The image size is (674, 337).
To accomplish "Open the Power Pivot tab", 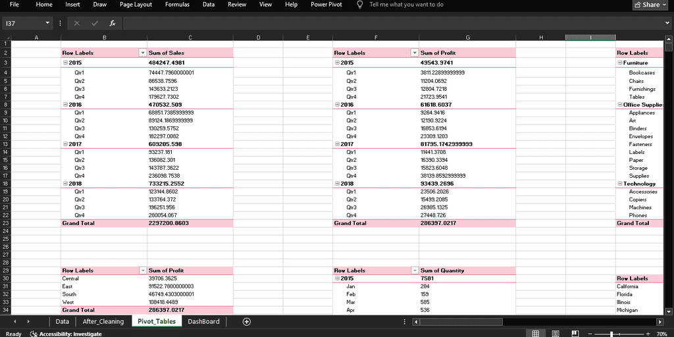I will coord(326,5).
